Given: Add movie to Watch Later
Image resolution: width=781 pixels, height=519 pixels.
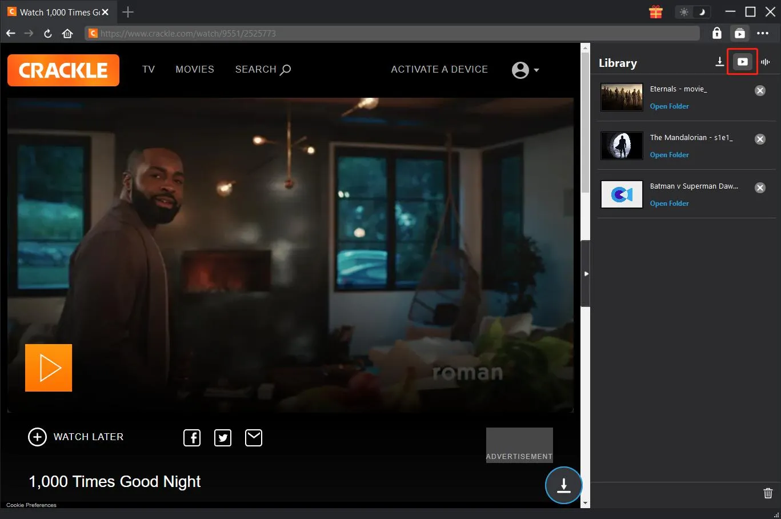Looking at the screenshot, I should (76, 437).
